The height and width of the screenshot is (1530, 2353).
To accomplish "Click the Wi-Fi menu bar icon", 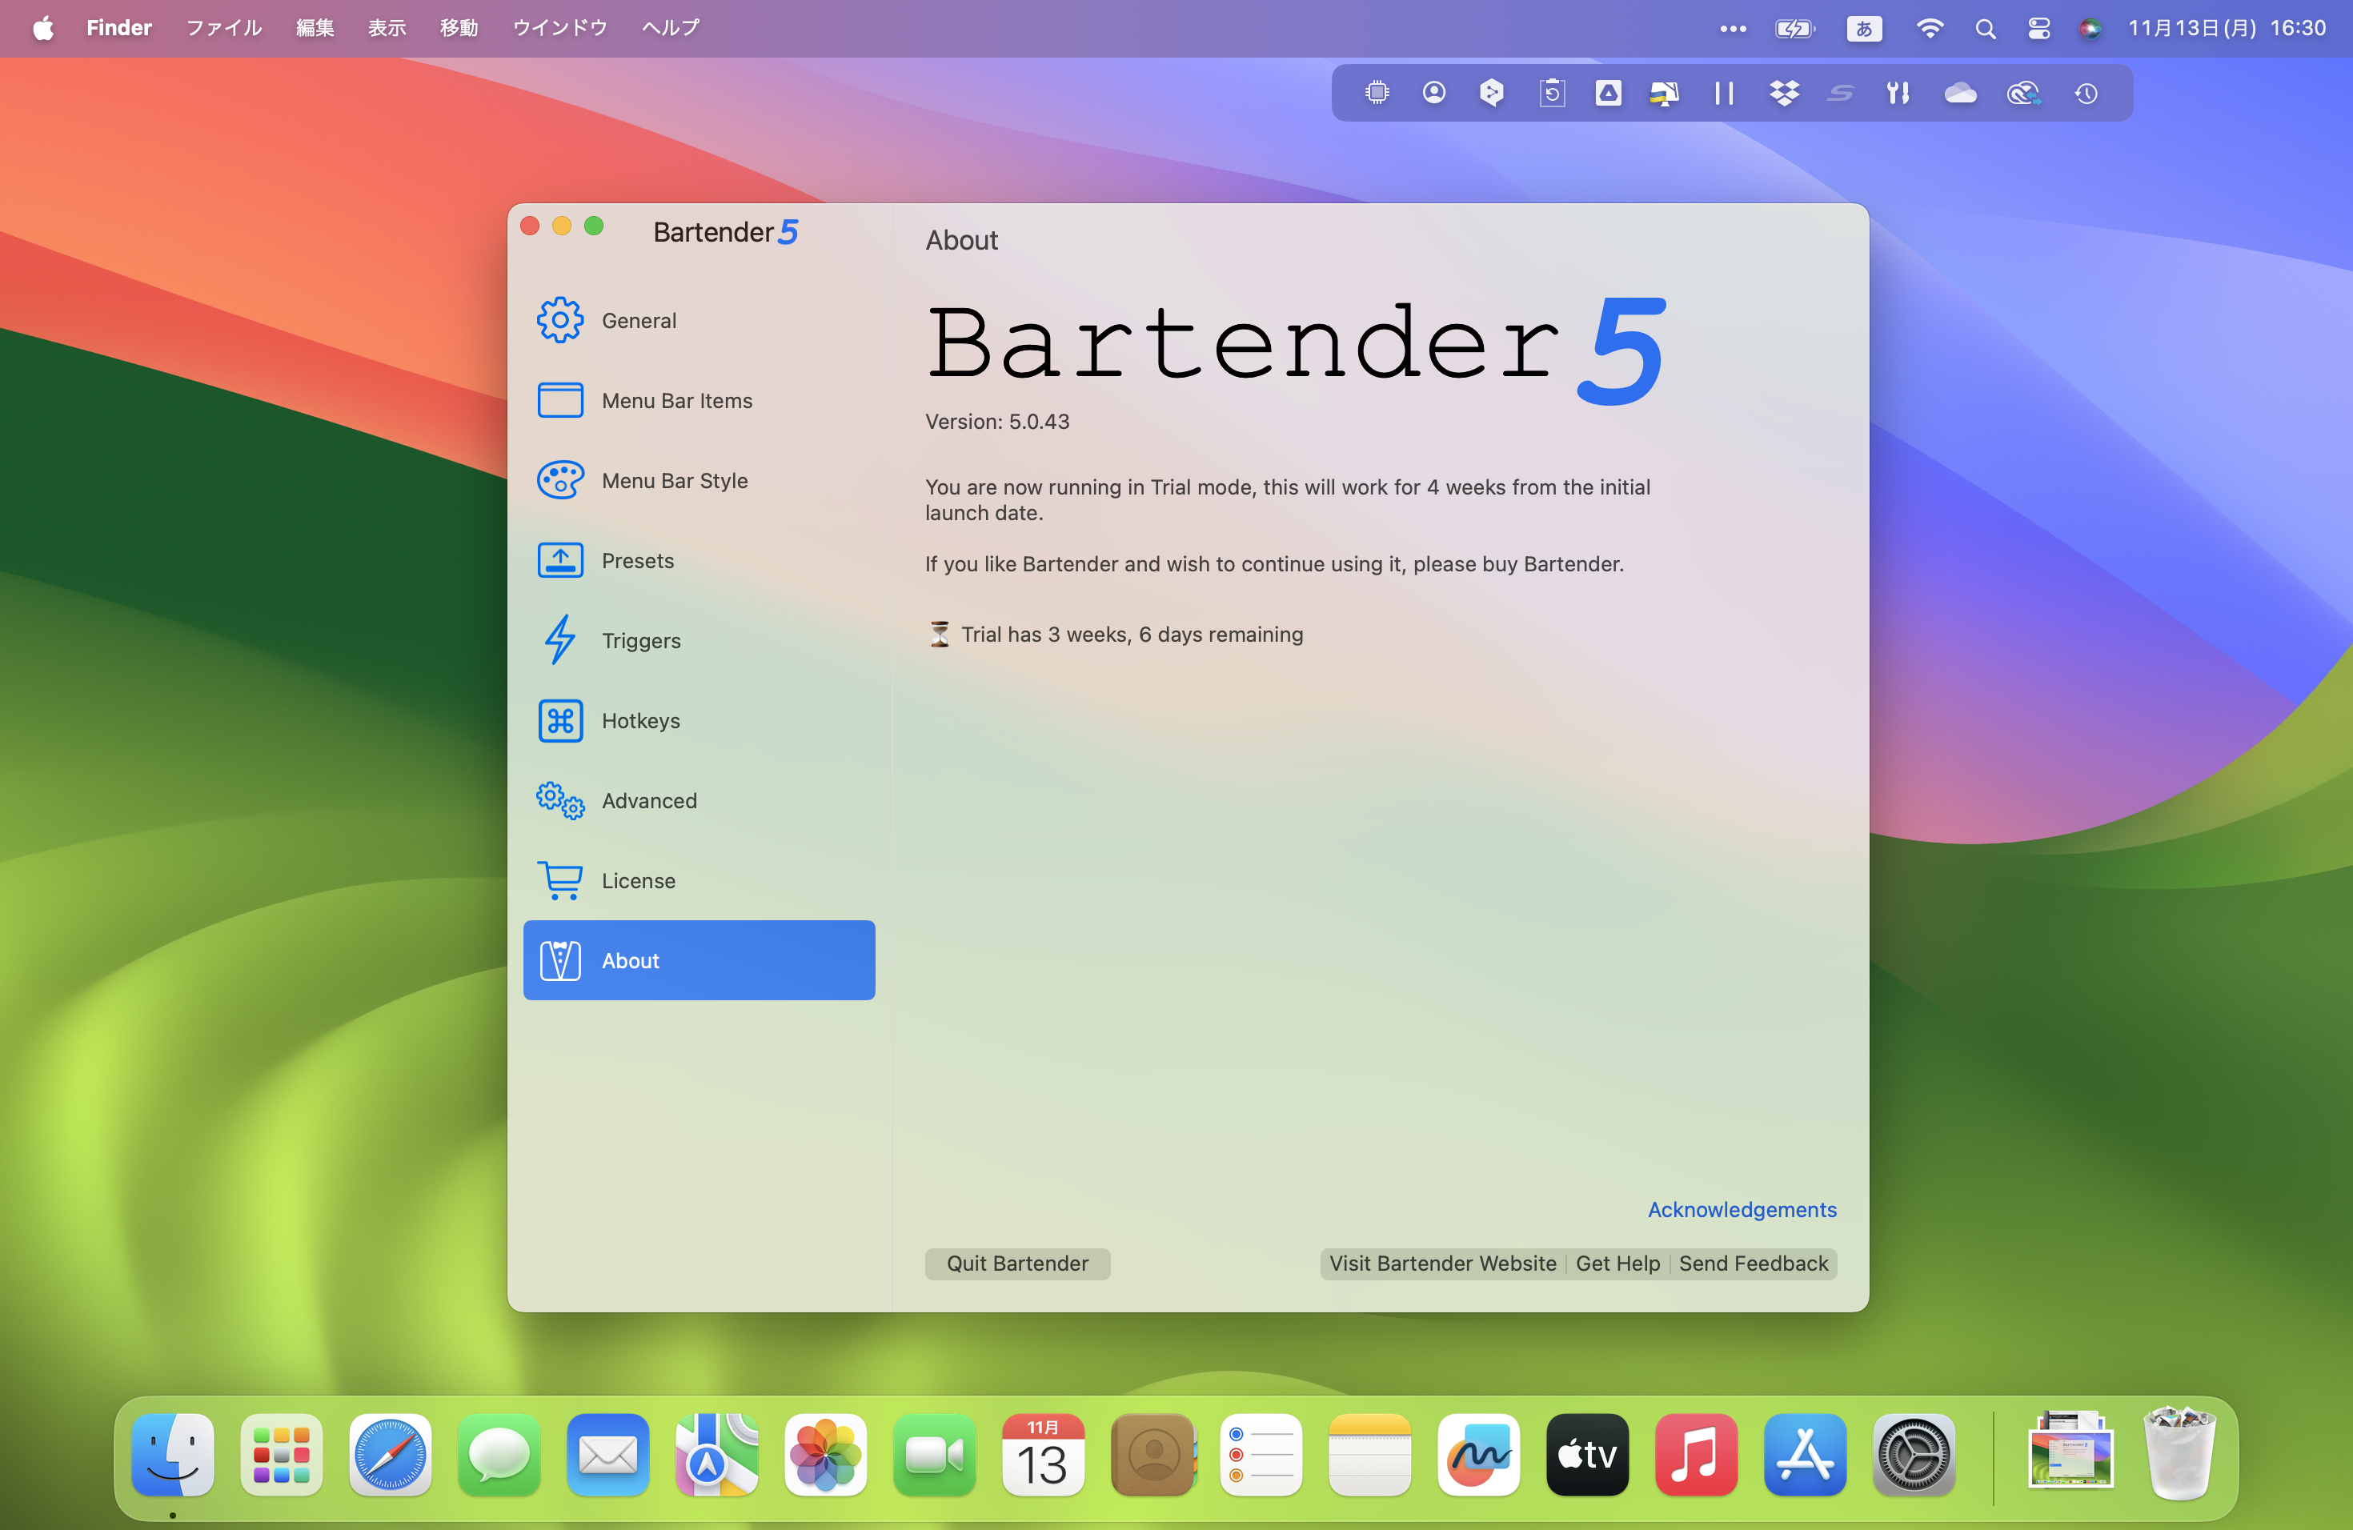I will 1930,26.
